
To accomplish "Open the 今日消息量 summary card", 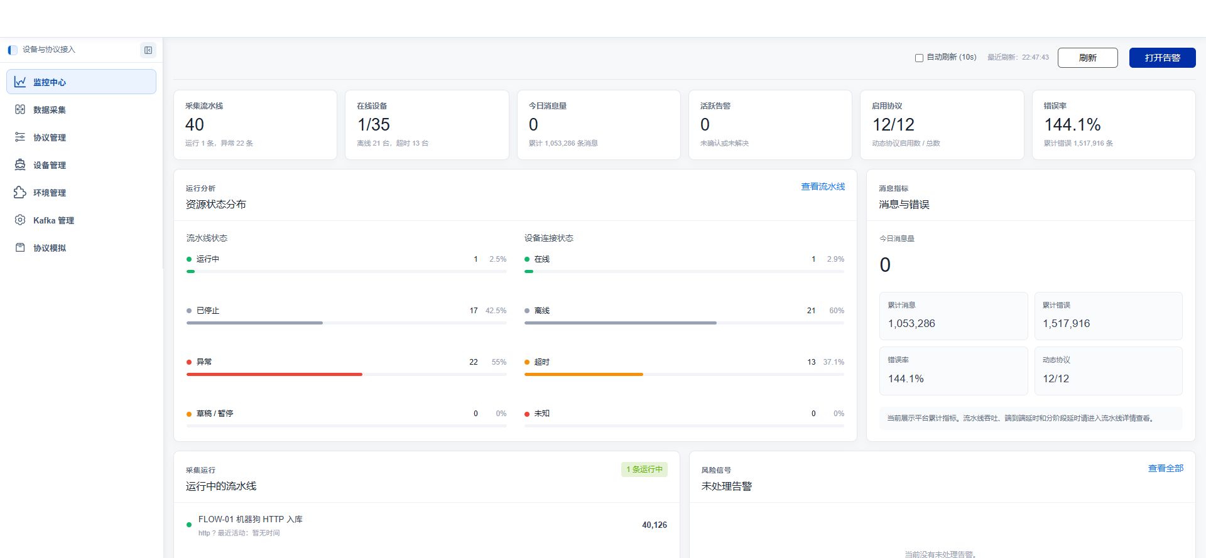I will point(599,125).
